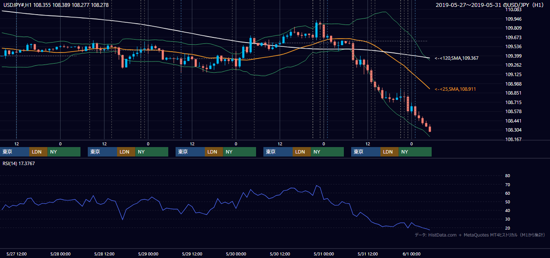550x258 pixels.
Task: Click the 108.851 price axis value
Action: (514, 93)
